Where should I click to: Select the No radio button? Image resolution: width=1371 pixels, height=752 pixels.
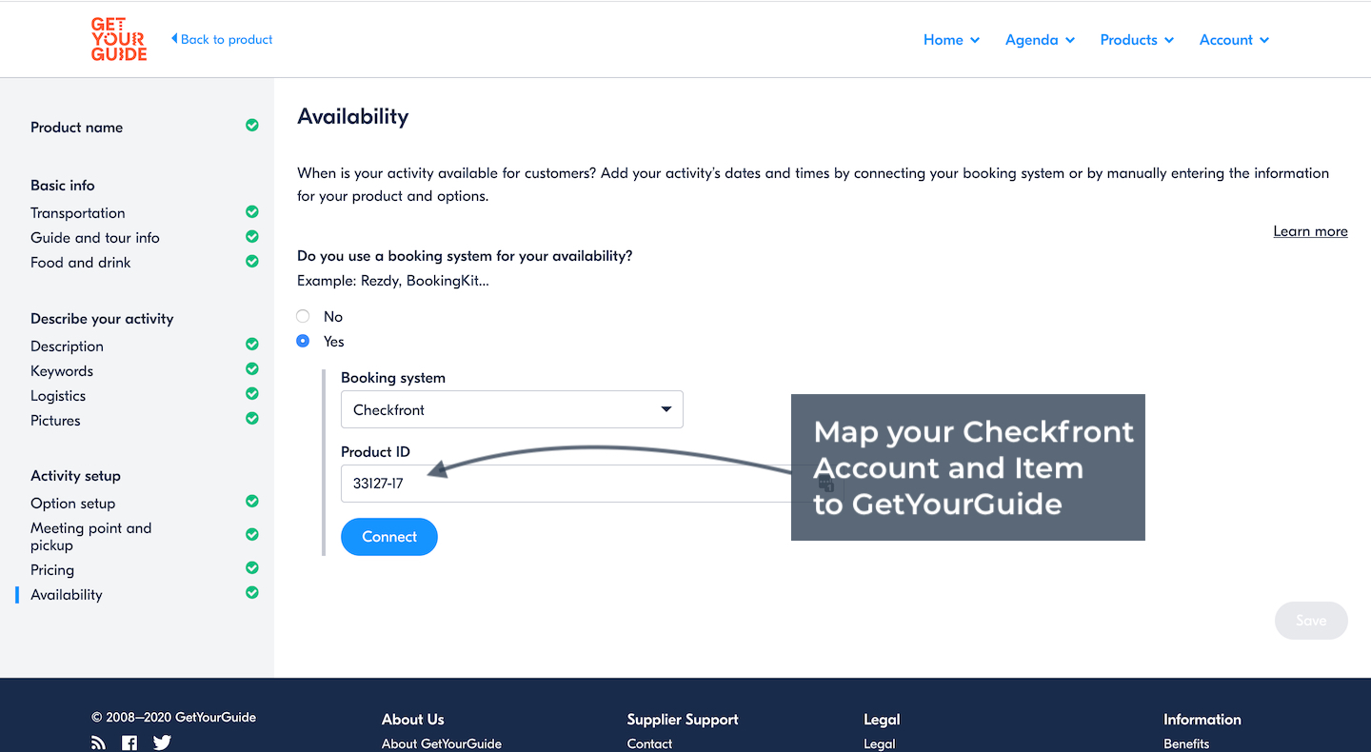303,316
